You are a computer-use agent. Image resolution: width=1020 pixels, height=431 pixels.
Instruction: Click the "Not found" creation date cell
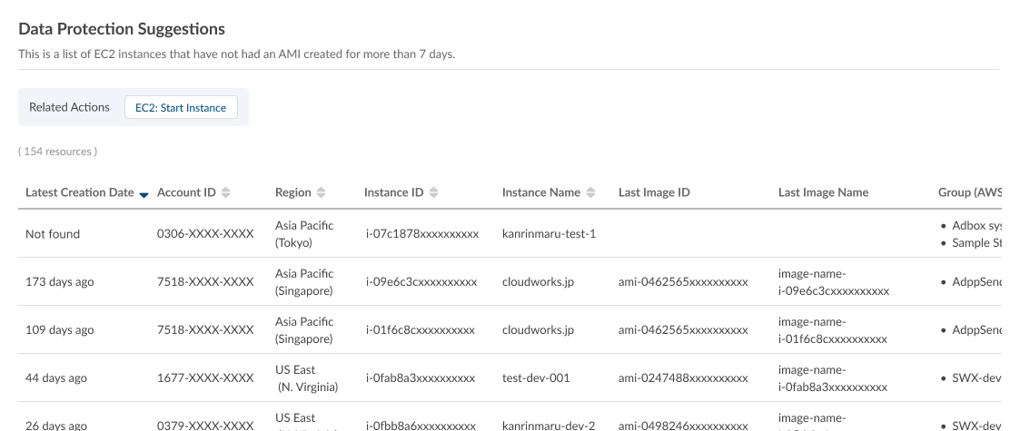[53, 234]
